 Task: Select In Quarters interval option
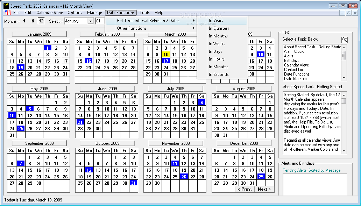222,28
